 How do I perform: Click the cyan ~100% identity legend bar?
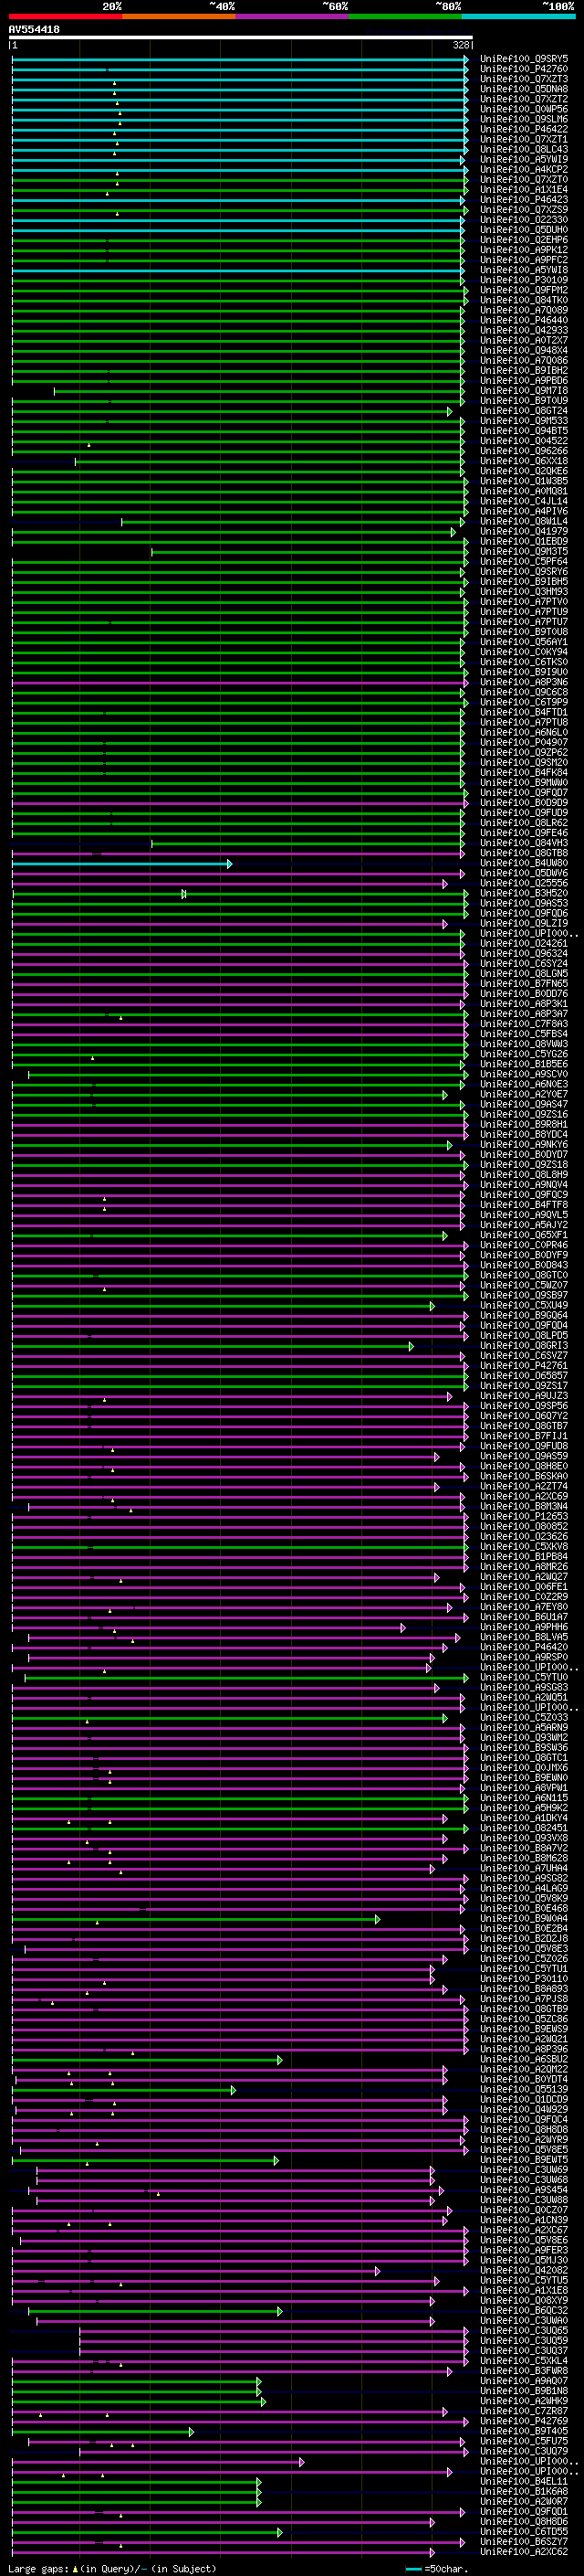pyautogui.click(x=518, y=16)
